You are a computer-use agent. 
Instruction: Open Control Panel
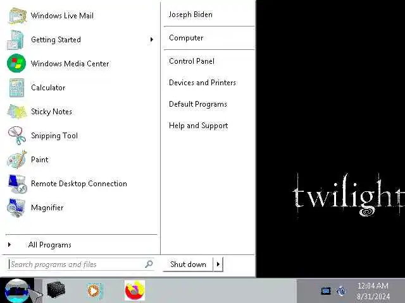(192, 61)
